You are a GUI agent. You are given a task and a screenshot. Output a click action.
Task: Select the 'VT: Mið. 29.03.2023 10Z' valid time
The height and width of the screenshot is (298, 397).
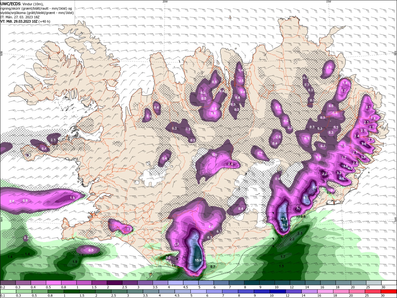pos(19,21)
